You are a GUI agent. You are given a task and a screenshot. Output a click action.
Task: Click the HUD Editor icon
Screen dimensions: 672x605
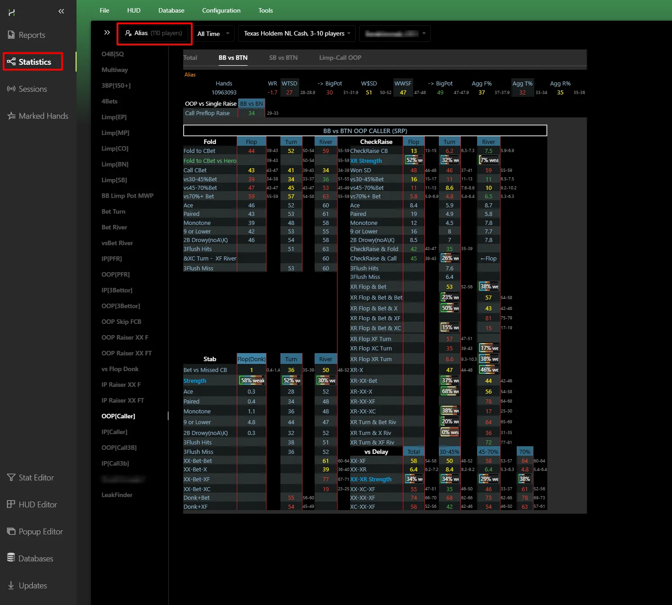[x=12, y=504]
